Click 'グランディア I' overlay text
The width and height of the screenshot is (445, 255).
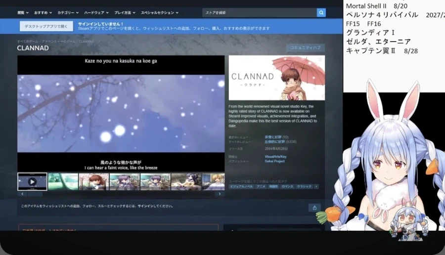coord(370,33)
